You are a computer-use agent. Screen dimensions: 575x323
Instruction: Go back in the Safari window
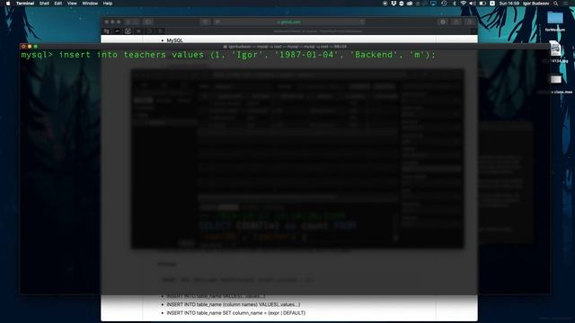click(128, 22)
